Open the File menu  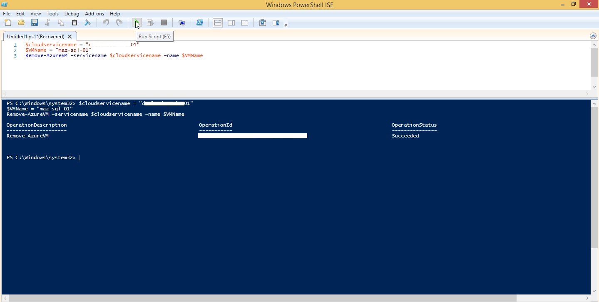[x=6, y=14]
